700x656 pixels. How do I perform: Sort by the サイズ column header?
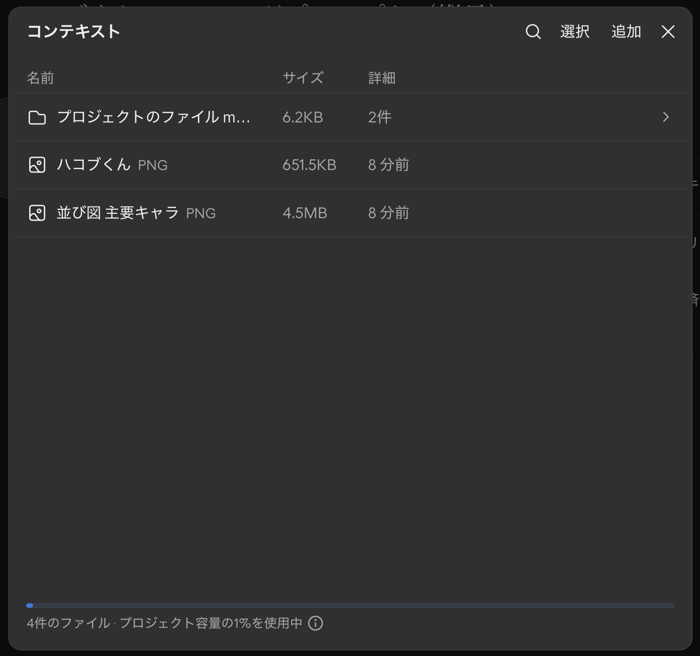coord(303,78)
